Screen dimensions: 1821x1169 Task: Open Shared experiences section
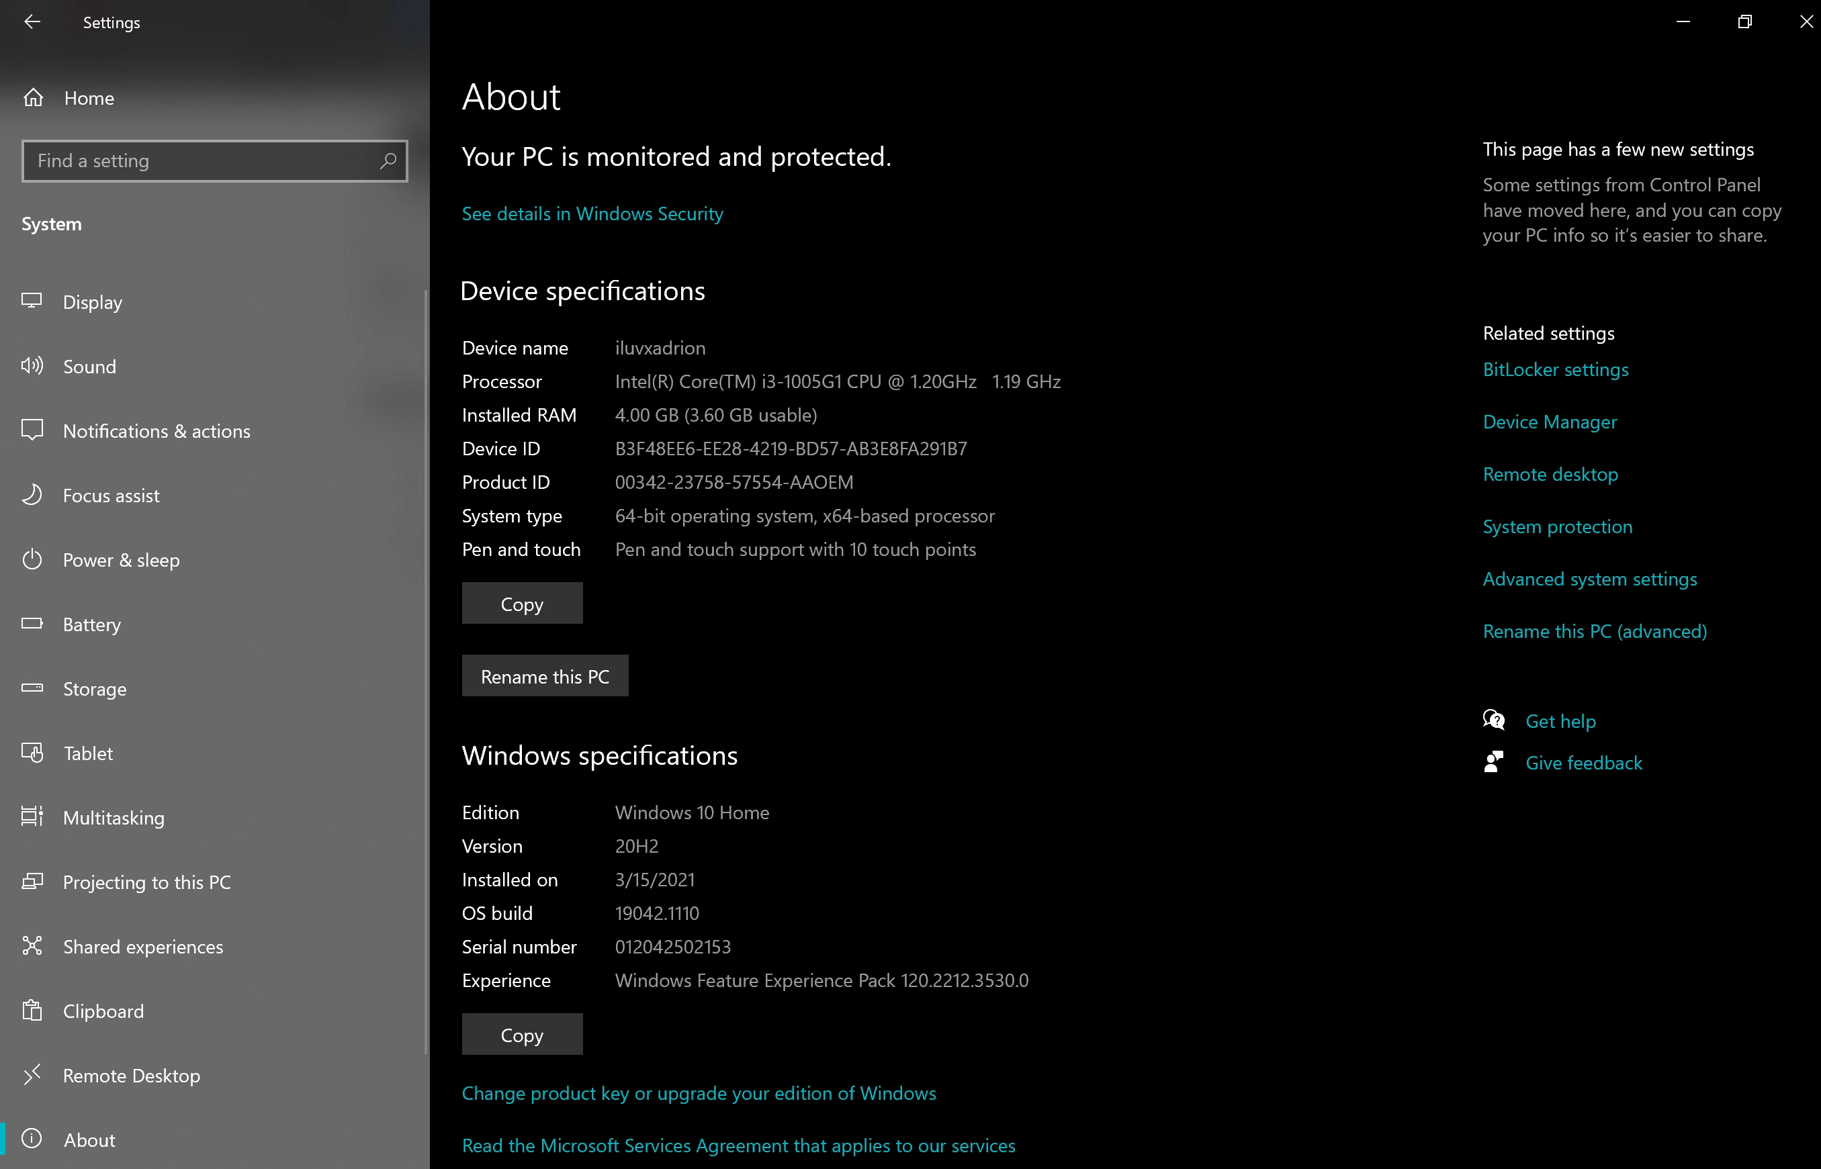[143, 947]
